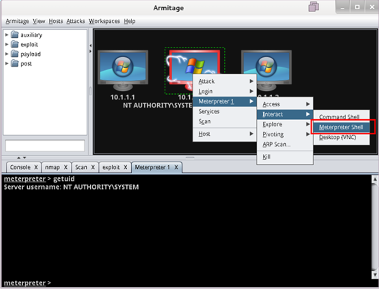The image size is (379, 289).
Task: Click the down arrow on horizontal split divider
Action: pyautogui.click(x=25, y=158)
